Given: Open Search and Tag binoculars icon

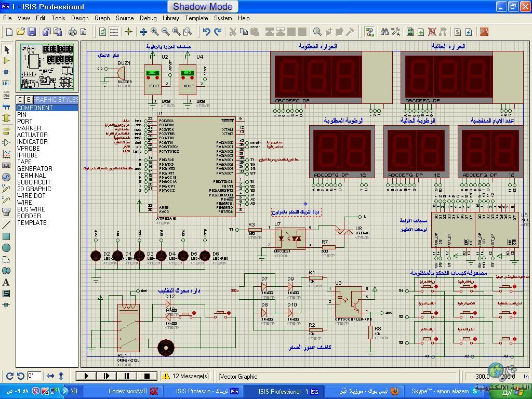Looking at the screenshot, I should (384, 32).
